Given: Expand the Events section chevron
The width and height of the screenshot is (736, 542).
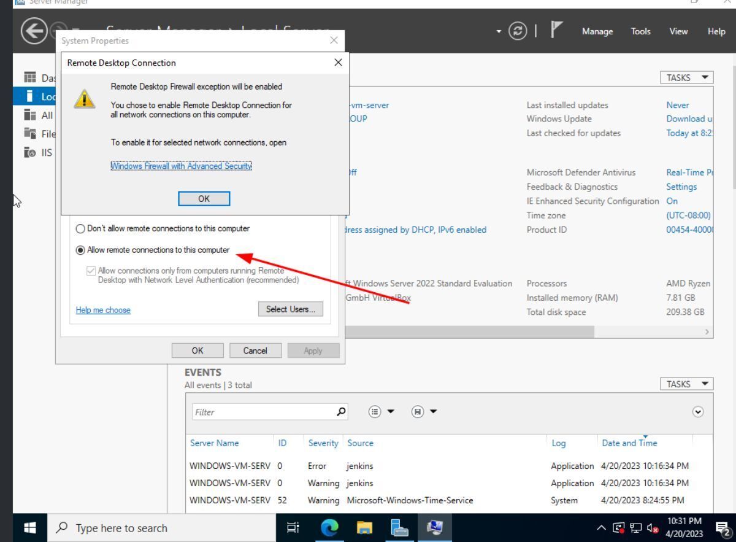Looking at the screenshot, I should click(697, 412).
